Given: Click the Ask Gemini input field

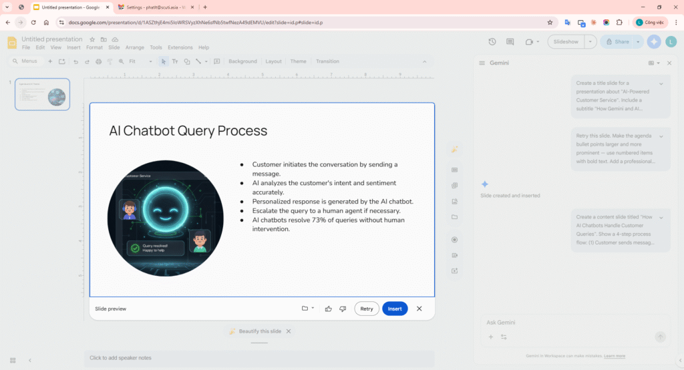Looking at the screenshot, I should (x=568, y=323).
